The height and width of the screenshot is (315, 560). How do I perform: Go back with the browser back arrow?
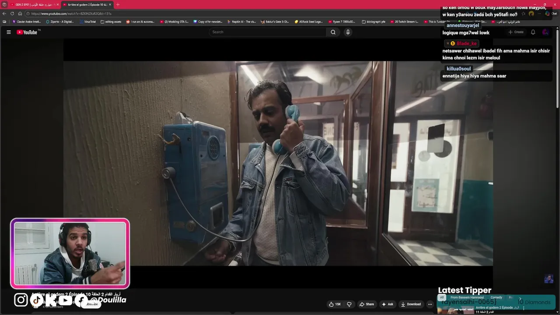point(4,14)
